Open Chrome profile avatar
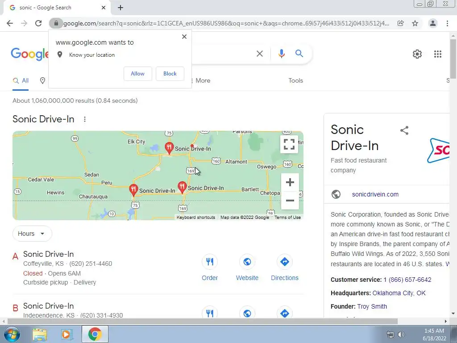 point(433,23)
